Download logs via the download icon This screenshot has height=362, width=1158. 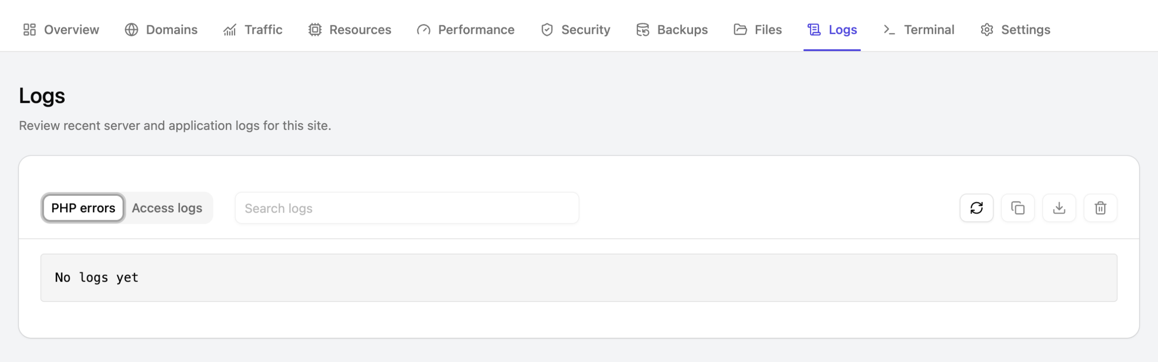(1059, 208)
